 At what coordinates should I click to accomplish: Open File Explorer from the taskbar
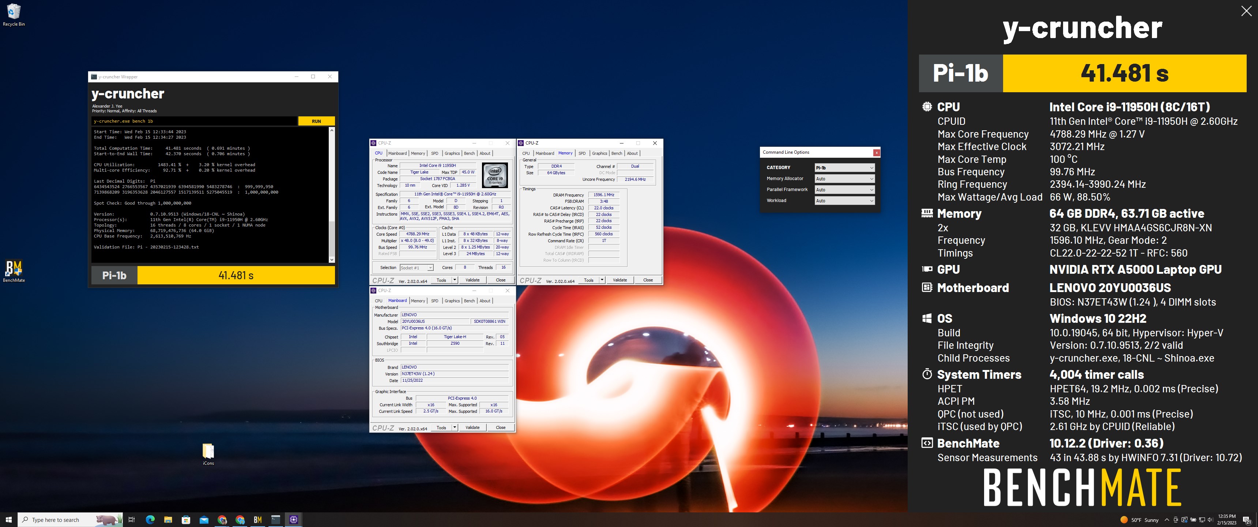(x=168, y=520)
